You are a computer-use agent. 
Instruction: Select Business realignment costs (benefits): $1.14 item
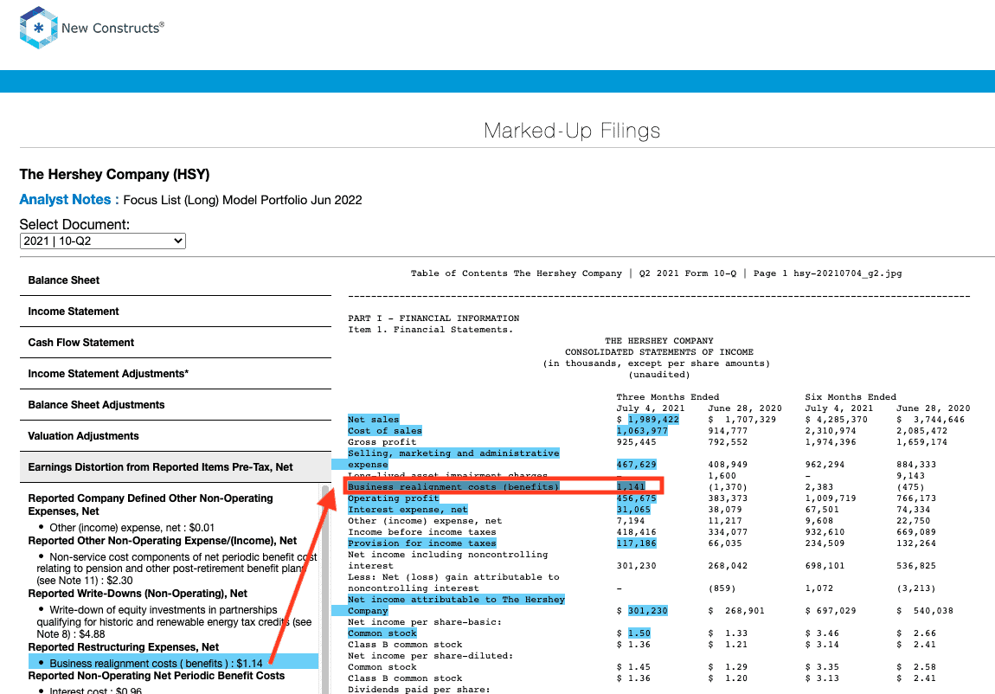pos(173,664)
